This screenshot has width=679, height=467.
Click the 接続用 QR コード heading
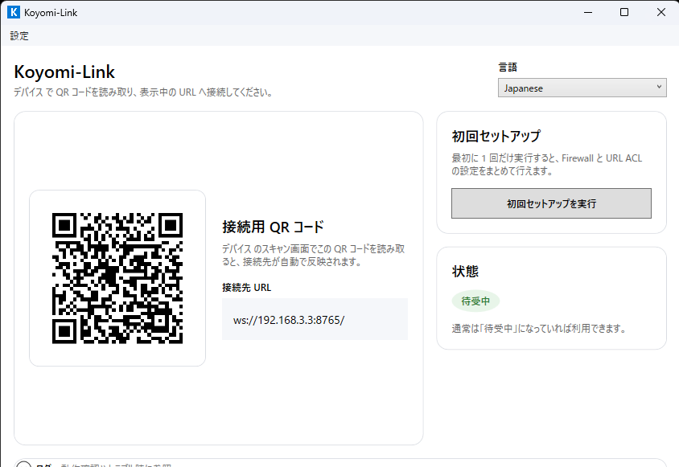[273, 227]
